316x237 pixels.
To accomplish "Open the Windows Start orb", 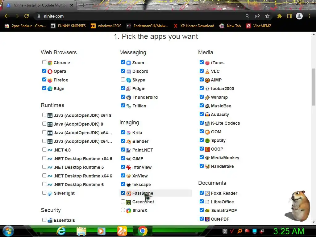I will click(x=8, y=231).
